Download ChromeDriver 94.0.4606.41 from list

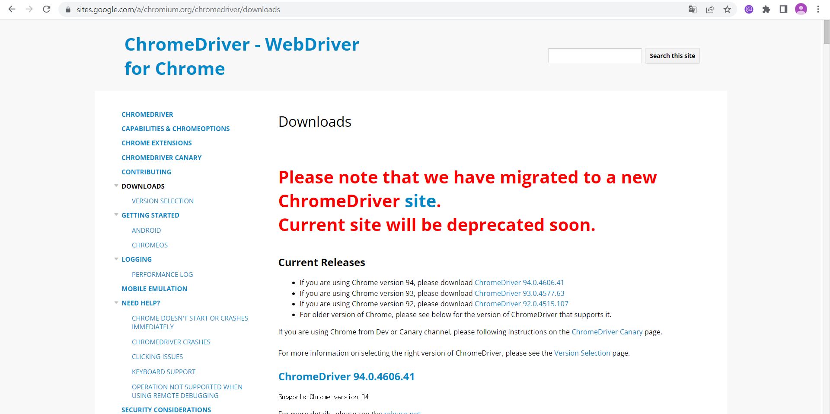(x=519, y=282)
